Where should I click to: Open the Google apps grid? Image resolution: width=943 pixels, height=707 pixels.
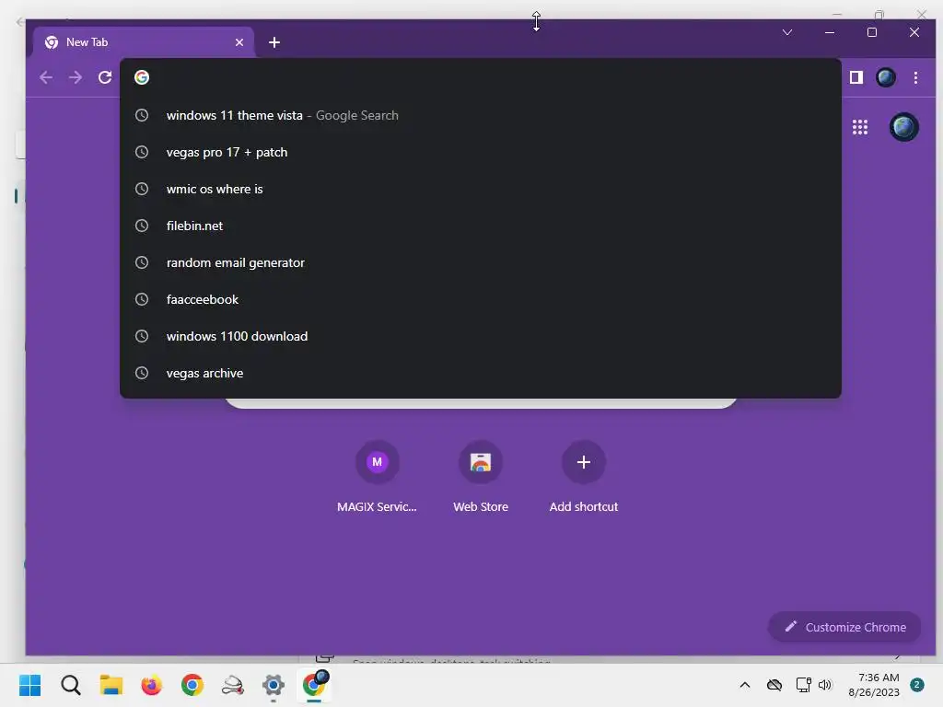[860, 127]
